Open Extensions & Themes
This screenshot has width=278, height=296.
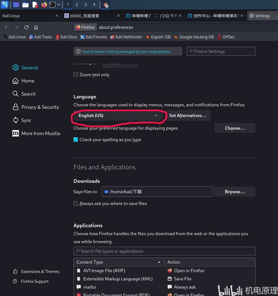pos(36,271)
